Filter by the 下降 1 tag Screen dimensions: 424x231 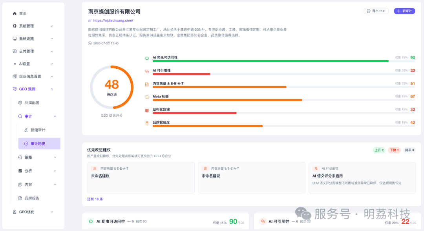pyautogui.click(x=394, y=150)
